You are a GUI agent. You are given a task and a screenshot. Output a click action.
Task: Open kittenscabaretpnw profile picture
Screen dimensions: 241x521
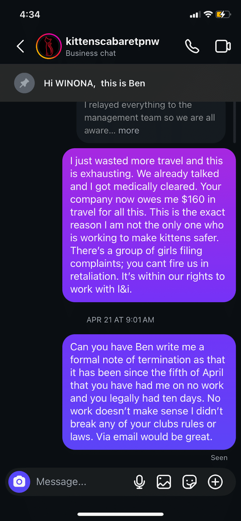coord(49,46)
